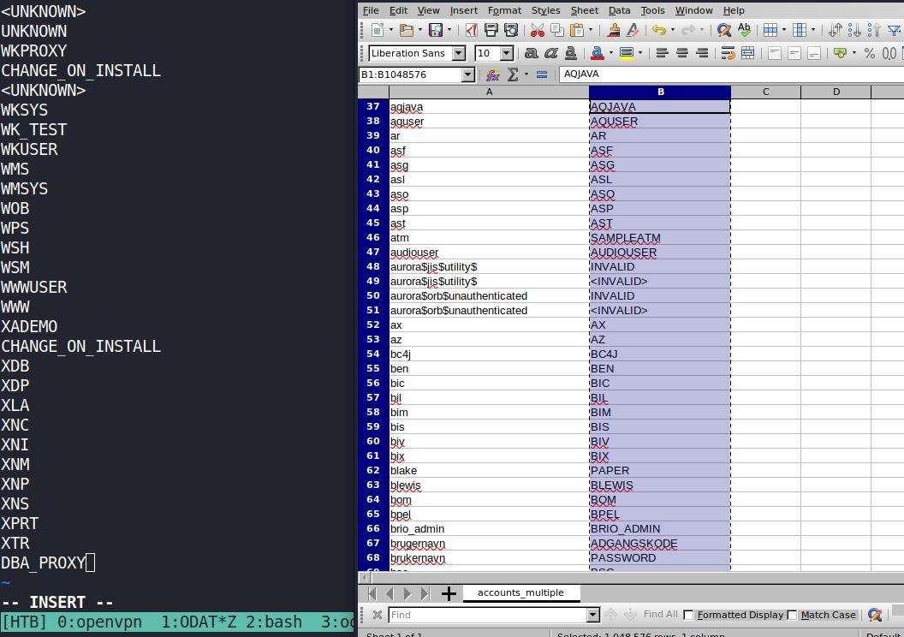Toggle Bold formatting
This screenshot has height=637, width=904.
pyautogui.click(x=531, y=54)
